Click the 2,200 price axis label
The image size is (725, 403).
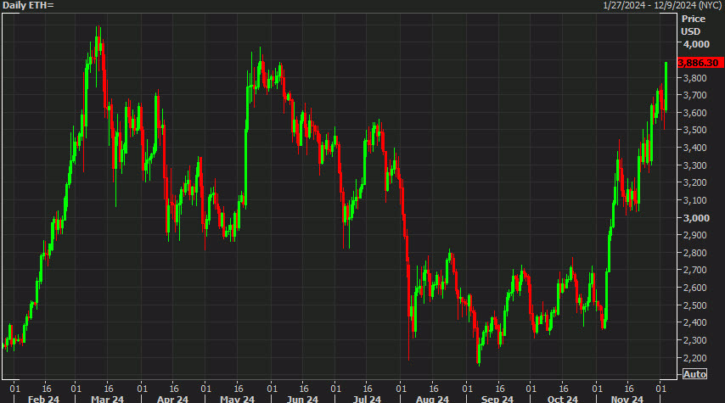[696, 357]
